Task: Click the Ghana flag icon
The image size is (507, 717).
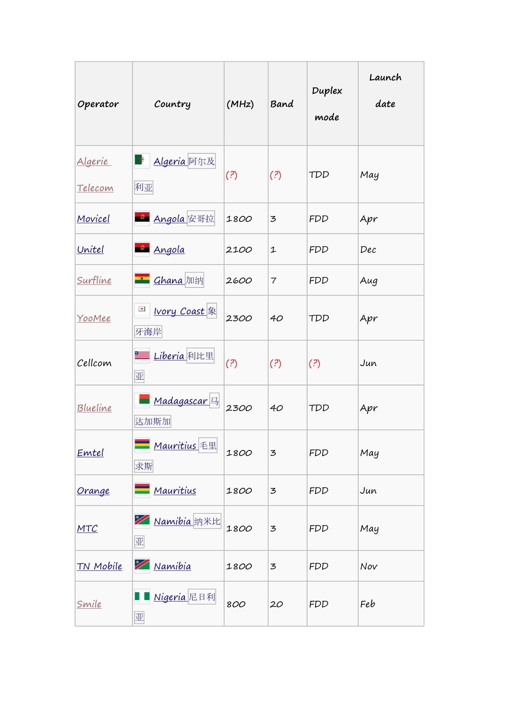Action: (x=142, y=279)
